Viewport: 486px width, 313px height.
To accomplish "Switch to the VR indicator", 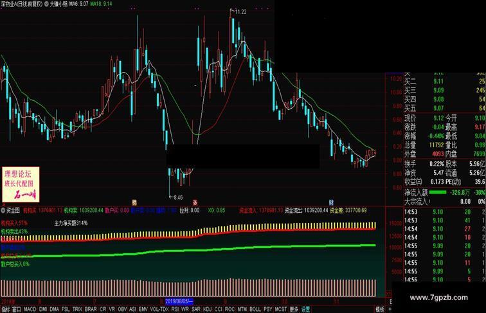I will (x=112, y=309).
